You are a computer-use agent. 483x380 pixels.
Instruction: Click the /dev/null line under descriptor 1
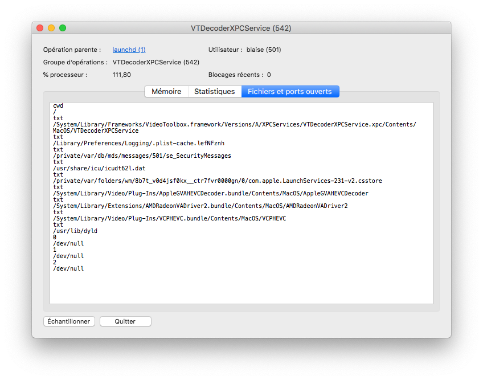point(68,256)
